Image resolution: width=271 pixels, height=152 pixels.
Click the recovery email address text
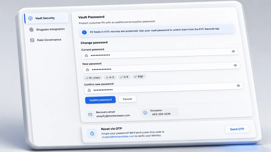tap(113, 116)
